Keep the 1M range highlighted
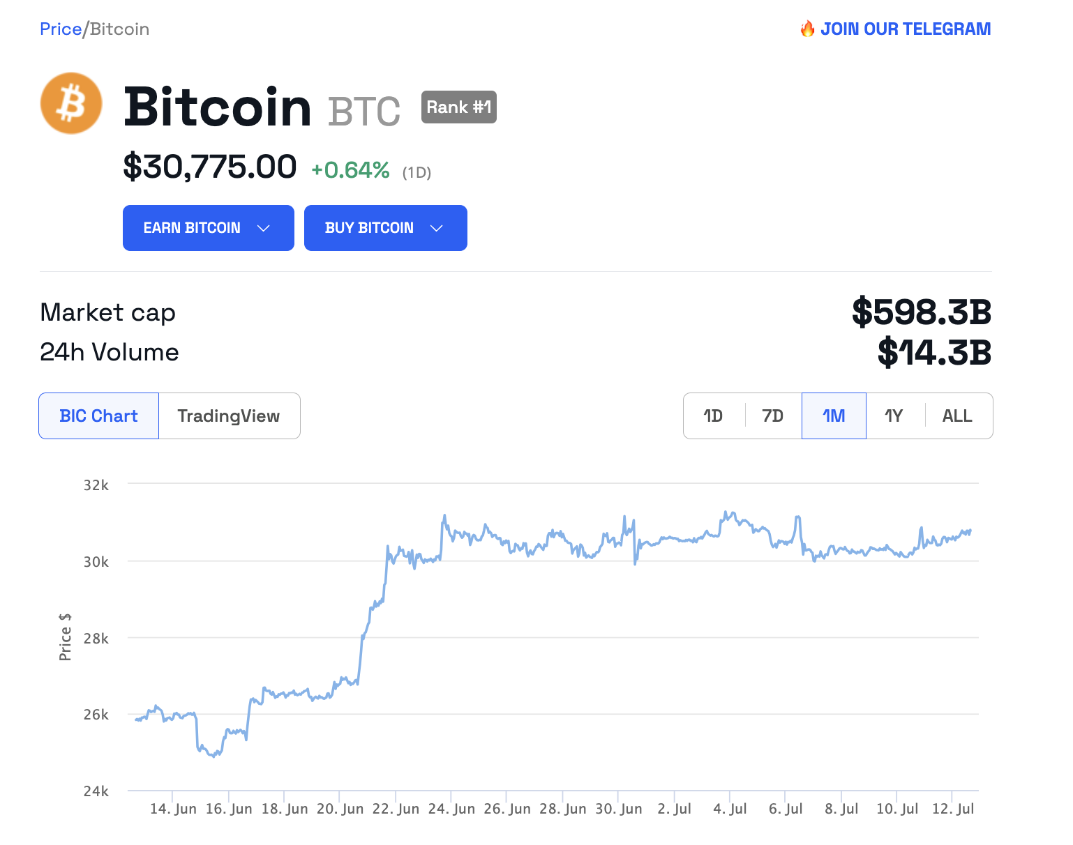The image size is (1073, 845). click(833, 416)
